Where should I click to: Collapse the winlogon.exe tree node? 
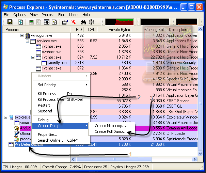tap(22, 36)
